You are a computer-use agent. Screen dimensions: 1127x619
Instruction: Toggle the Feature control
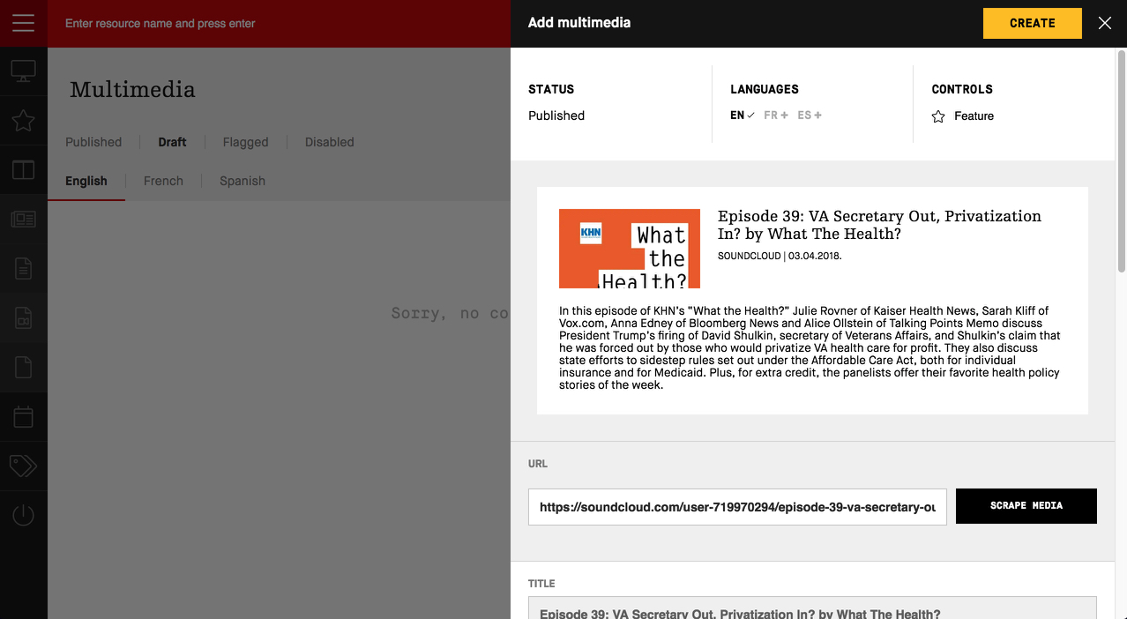point(963,116)
